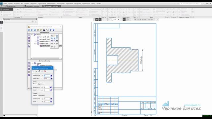Viewport: 212px width, 119px height.
Task: Expand Правка ribbon section arrow
Action: 99,17
